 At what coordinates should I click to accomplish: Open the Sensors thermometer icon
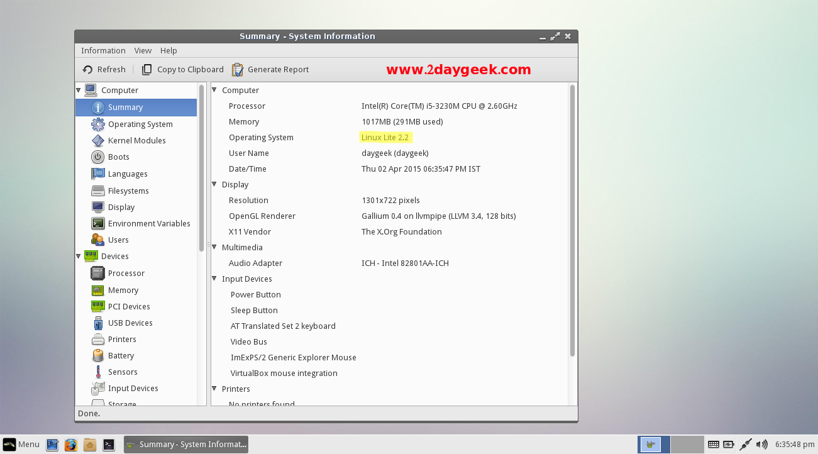click(97, 372)
